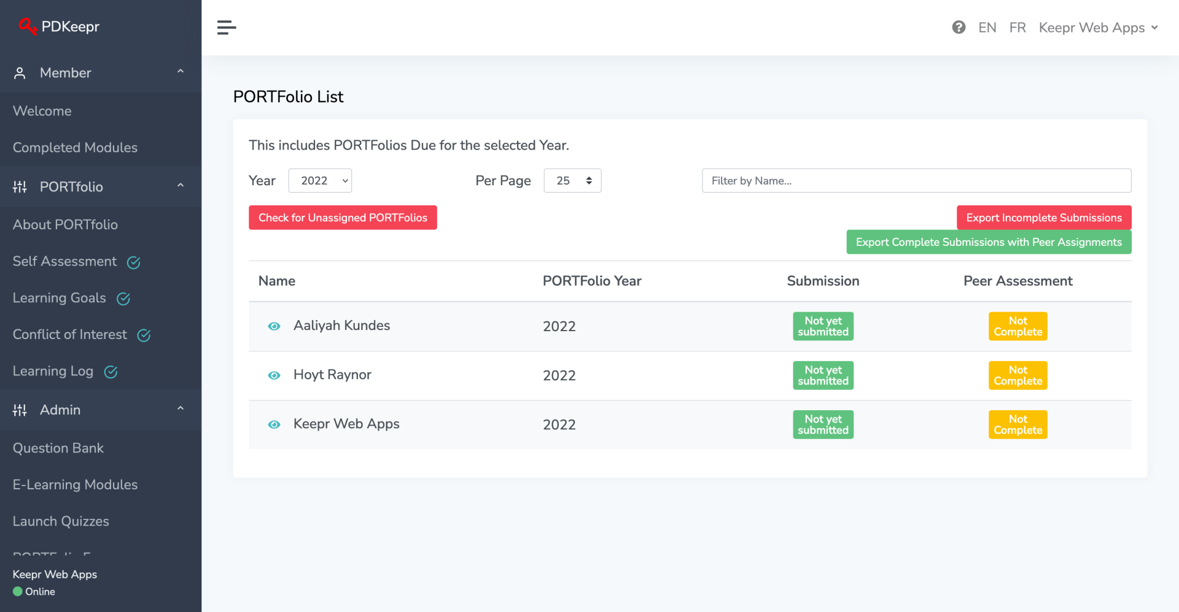The image size is (1179, 612).
Task: Go to Question Bank admin page
Action: pyautogui.click(x=58, y=448)
